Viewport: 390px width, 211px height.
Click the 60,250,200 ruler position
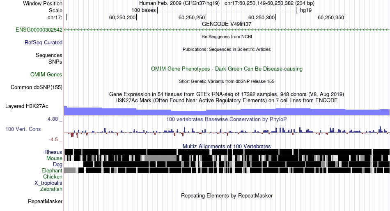click(122, 17)
